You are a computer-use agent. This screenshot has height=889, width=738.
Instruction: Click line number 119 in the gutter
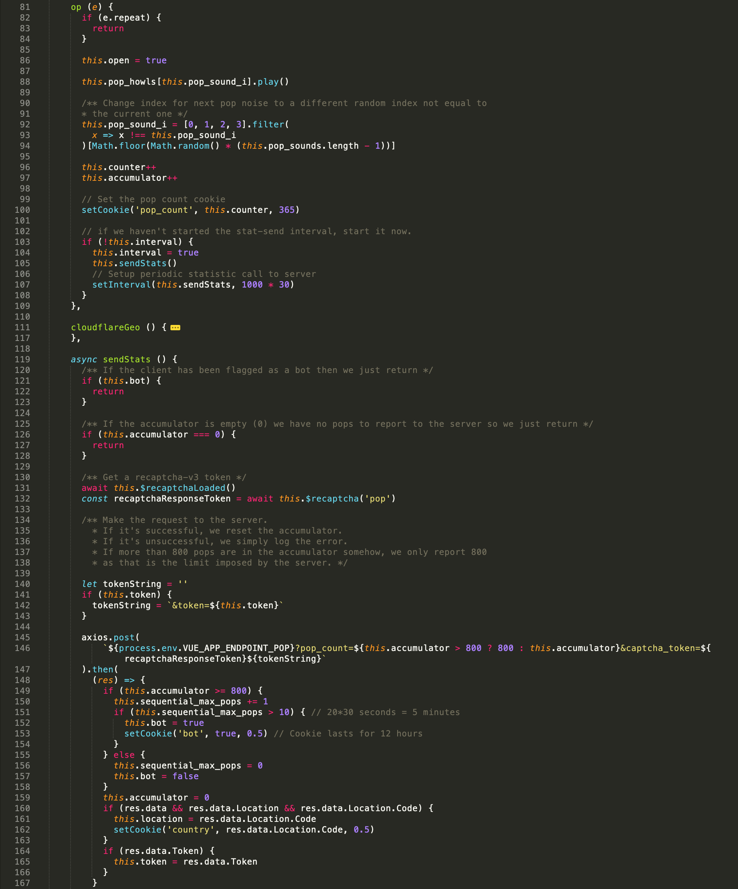tap(22, 359)
